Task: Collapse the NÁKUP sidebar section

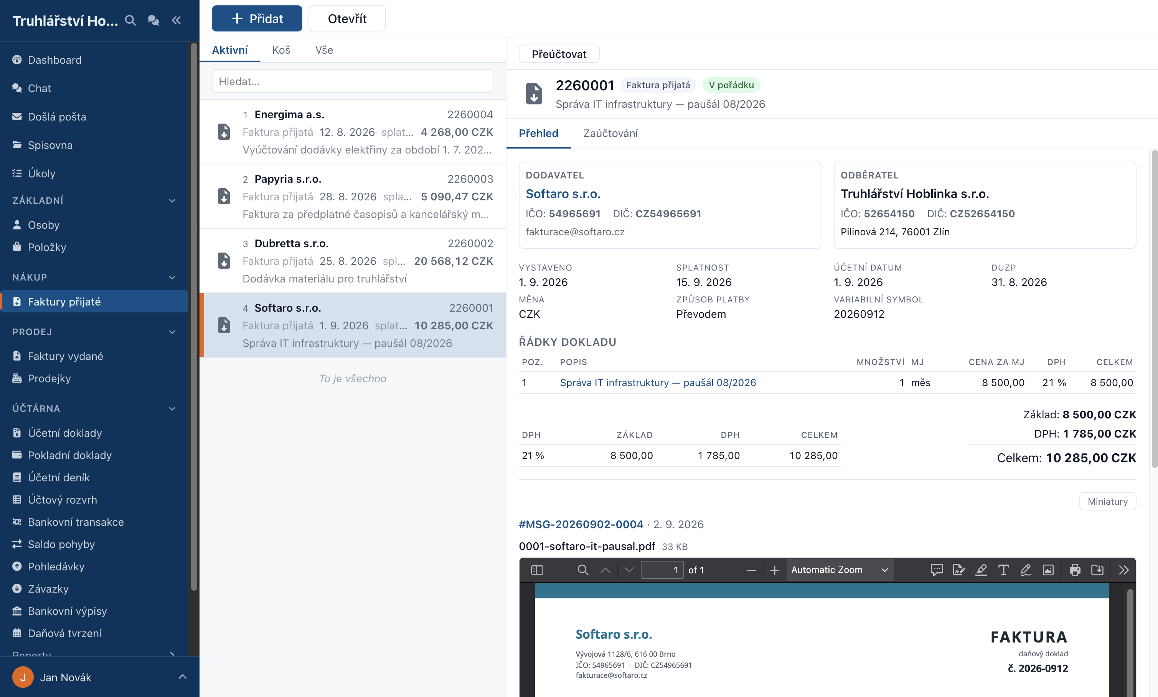Action: (x=172, y=277)
